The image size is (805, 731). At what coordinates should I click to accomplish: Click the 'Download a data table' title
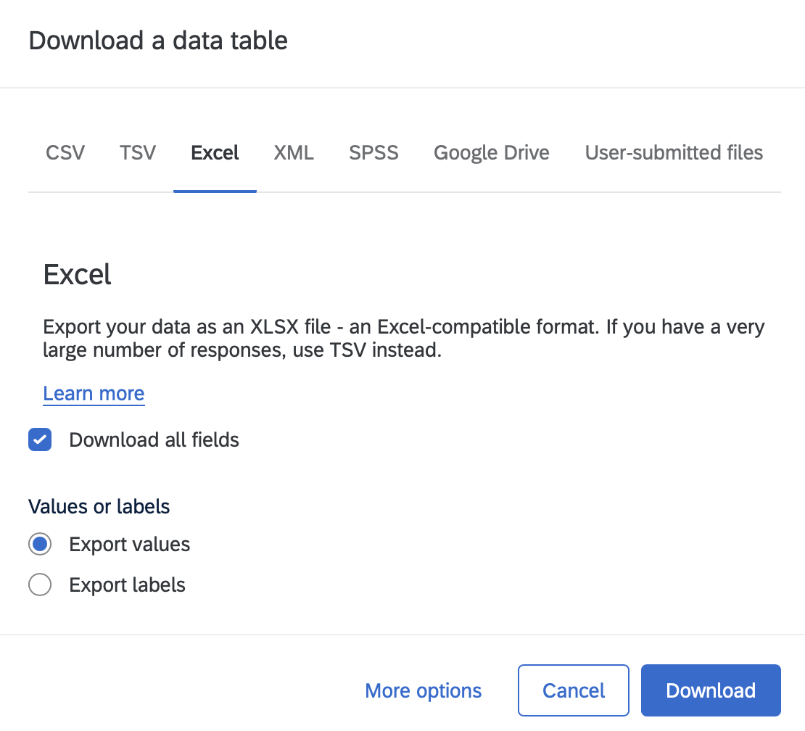point(158,41)
